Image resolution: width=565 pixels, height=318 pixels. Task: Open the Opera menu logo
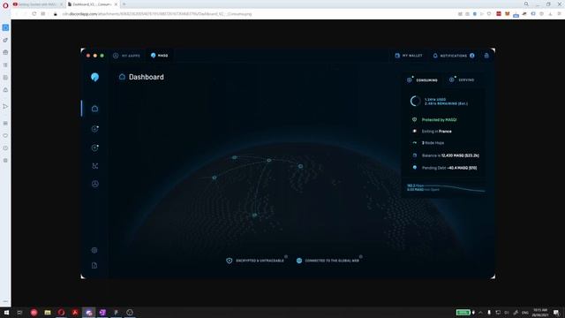click(x=5, y=4)
